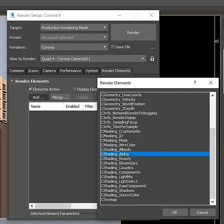Image resolution: width=224 pixels, height=224 pixels.
Task: Open the Preset dropdown
Action: pos(74,37)
